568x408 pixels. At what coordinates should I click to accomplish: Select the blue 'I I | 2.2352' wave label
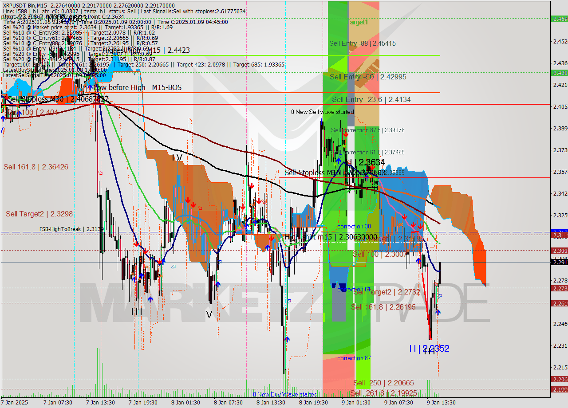click(429, 349)
